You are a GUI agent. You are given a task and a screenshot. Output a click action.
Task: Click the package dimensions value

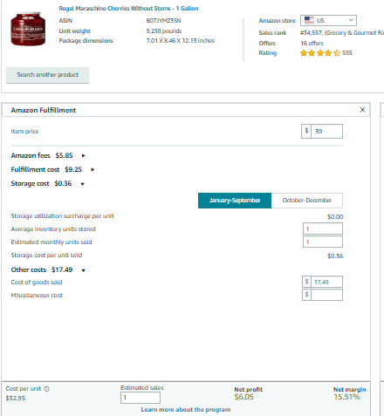coord(180,41)
